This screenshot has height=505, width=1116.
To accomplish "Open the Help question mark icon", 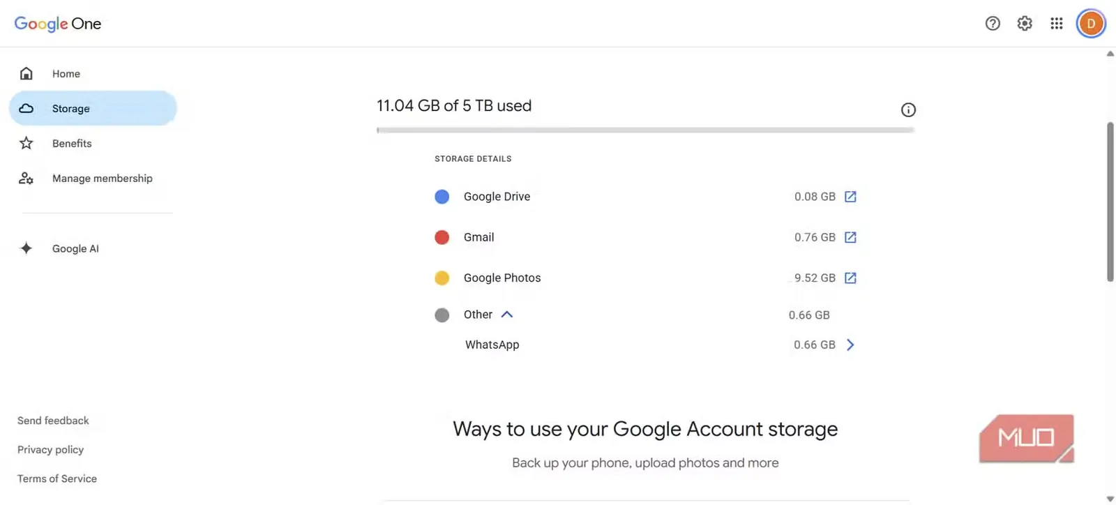I will point(993,24).
